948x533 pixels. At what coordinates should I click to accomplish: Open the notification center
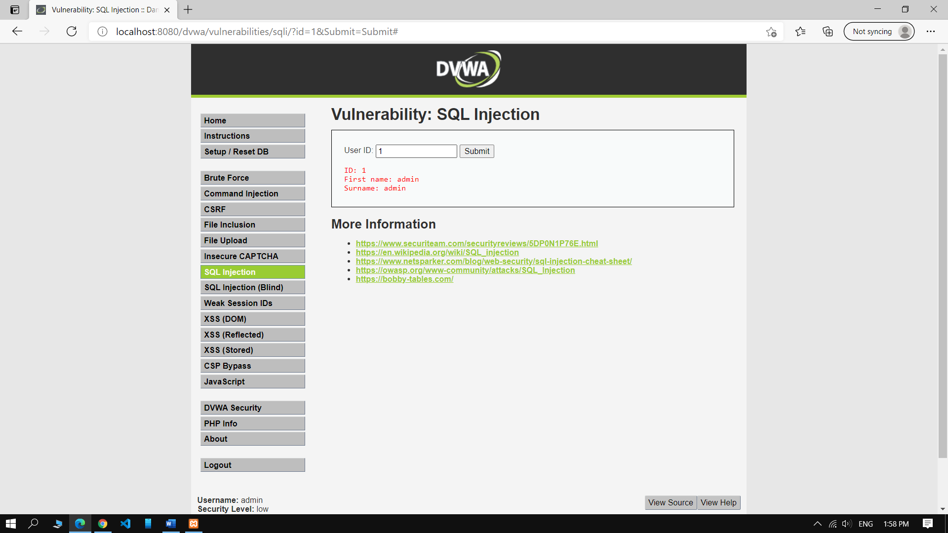tap(928, 524)
